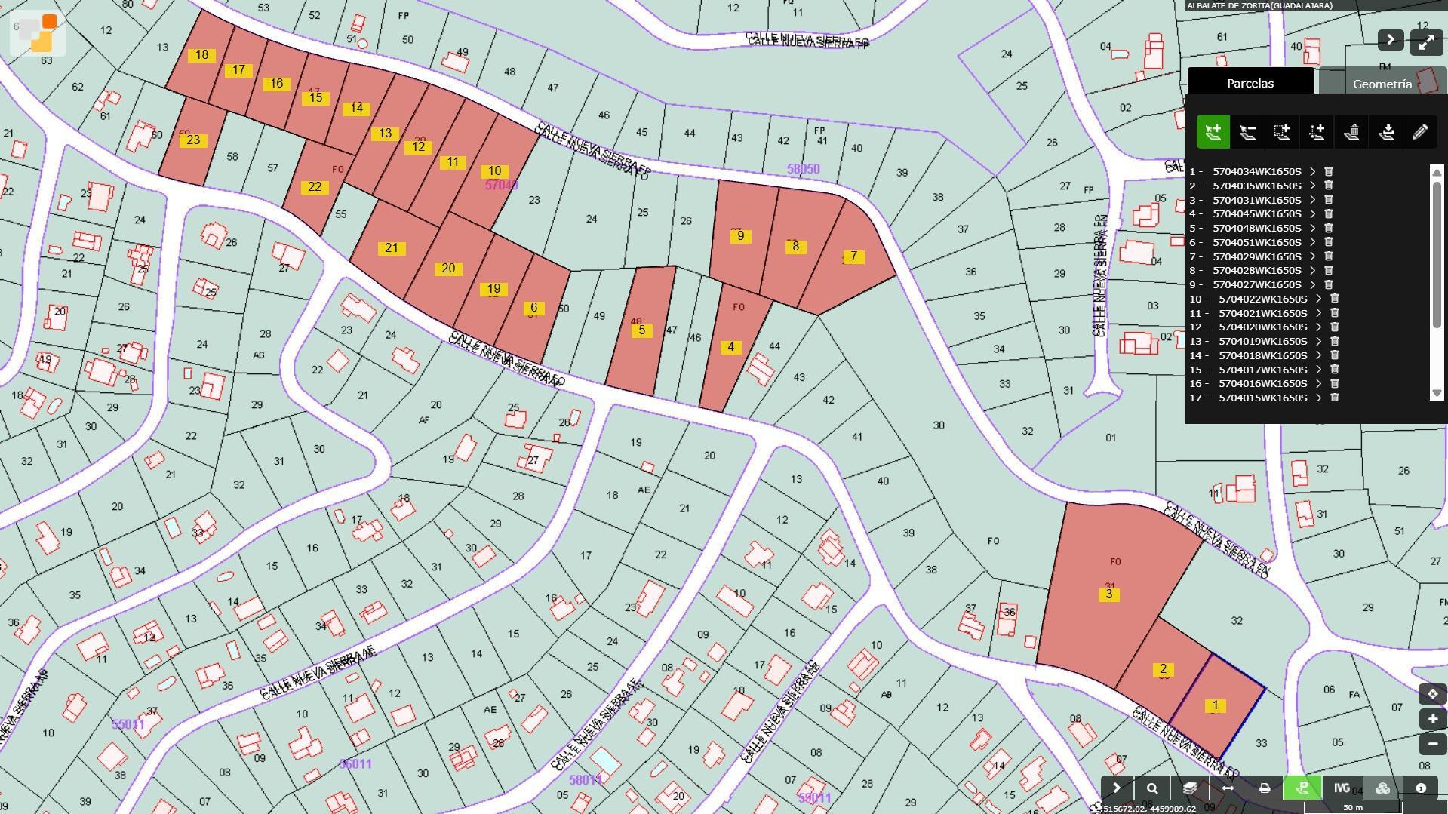
Task: Choose the add parcels by line tool
Action: pyautogui.click(x=1317, y=132)
